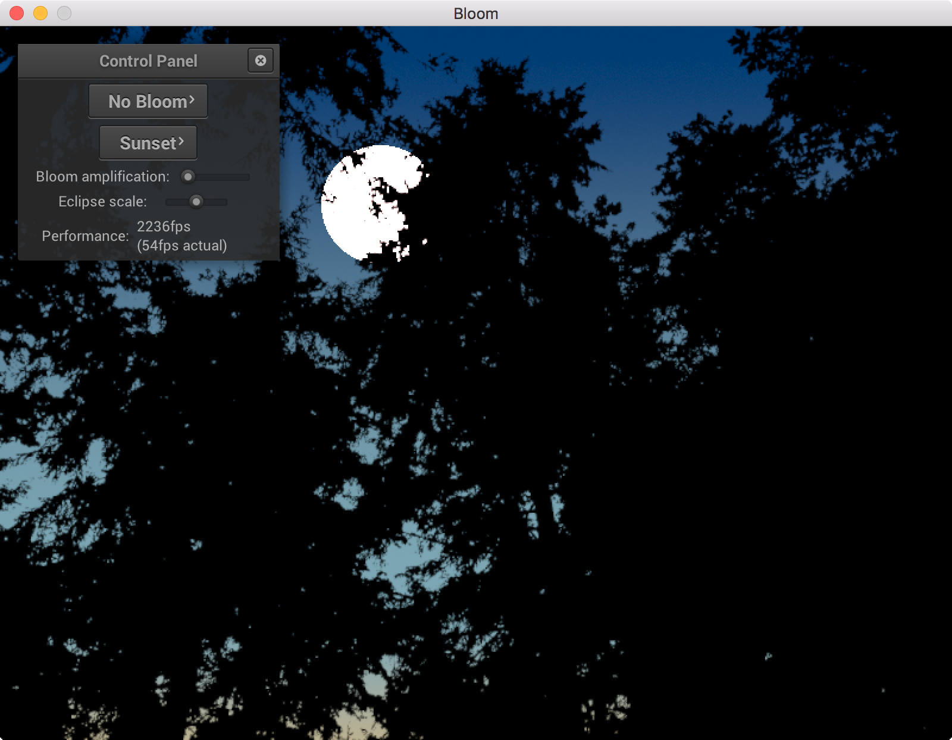
Task: Click the Sunset scene button
Action: (148, 143)
